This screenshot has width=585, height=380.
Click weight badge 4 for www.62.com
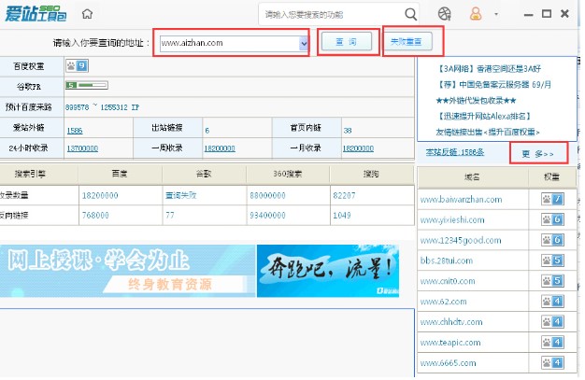(552, 301)
